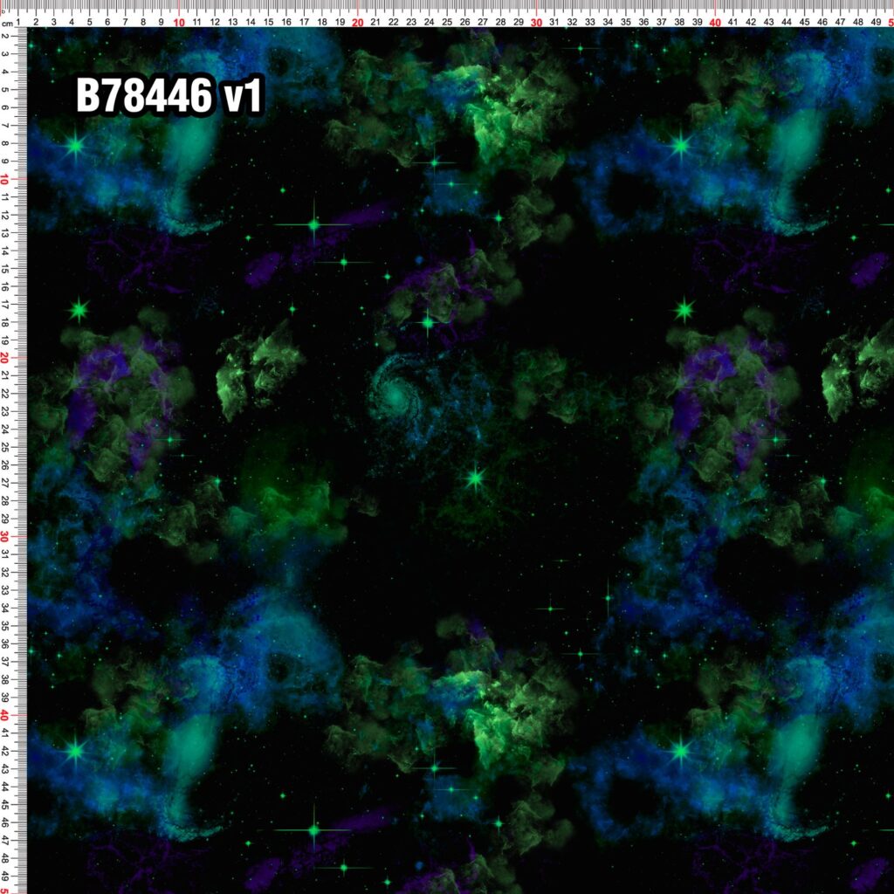
Task: Click the multi-point green star at left edge
Action: [79, 311]
